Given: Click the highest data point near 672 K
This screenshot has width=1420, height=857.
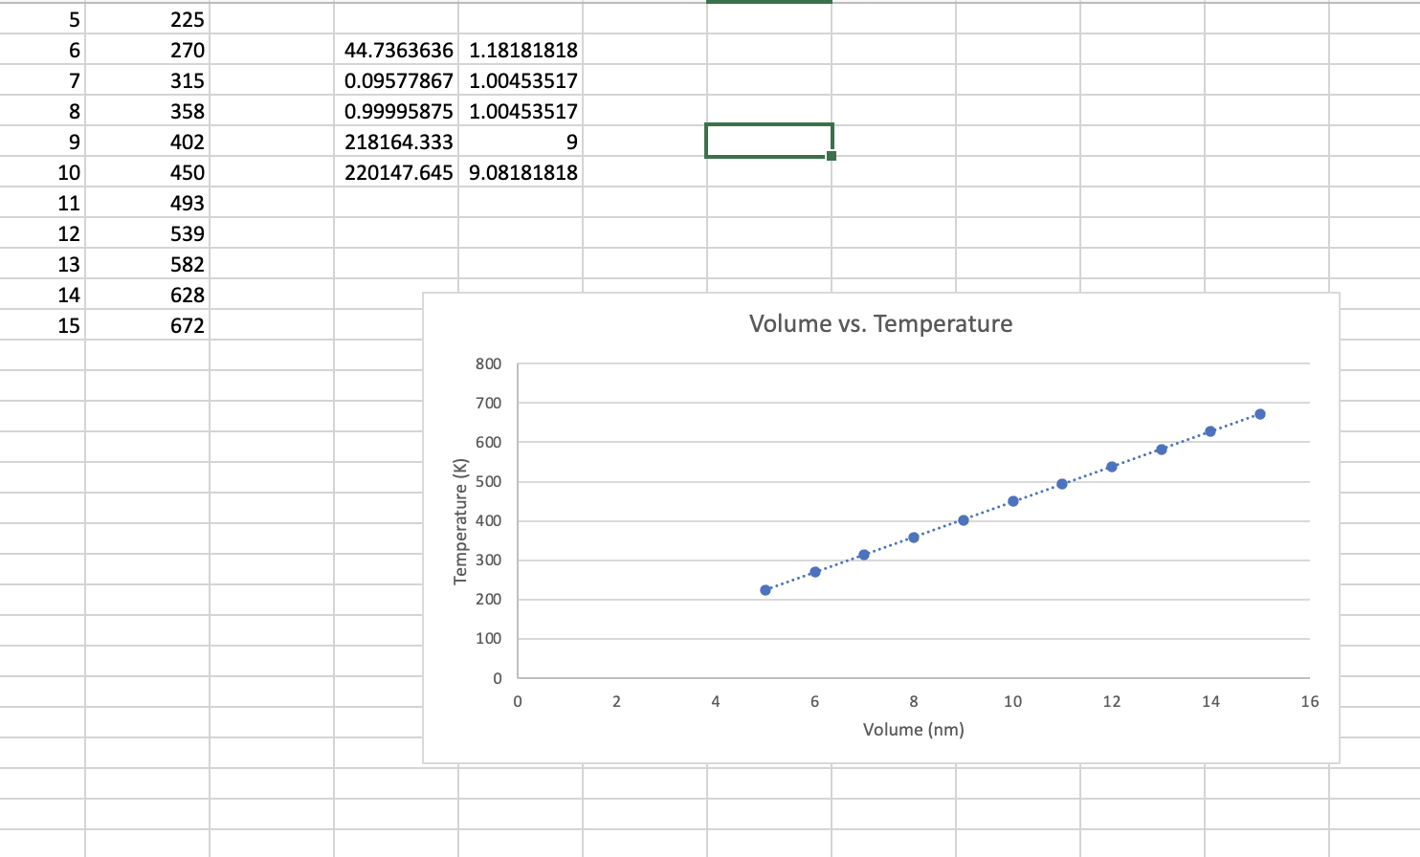Looking at the screenshot, I should coord(1260,412).
